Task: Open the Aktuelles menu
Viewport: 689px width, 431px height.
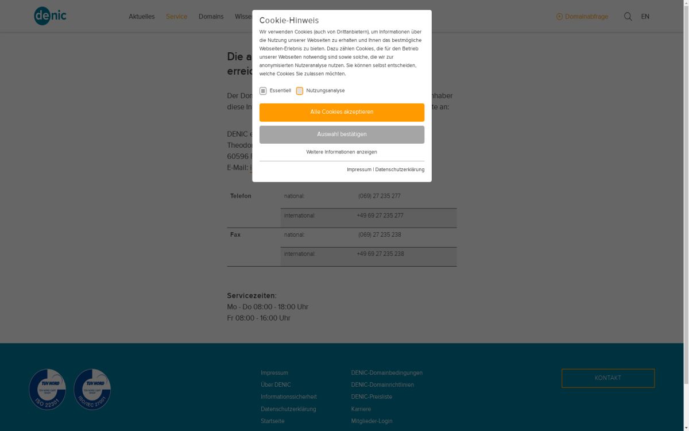Action: click(x=141, y=17)
